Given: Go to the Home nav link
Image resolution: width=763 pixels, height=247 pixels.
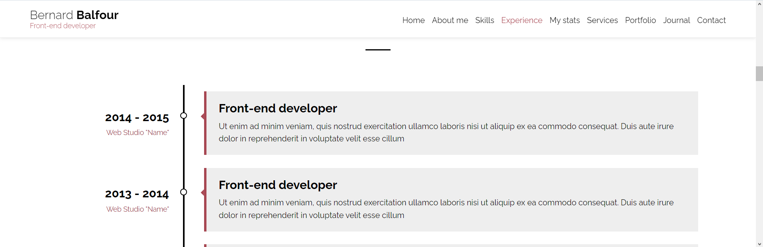Looking at the screenshot, I should point(413,20).
